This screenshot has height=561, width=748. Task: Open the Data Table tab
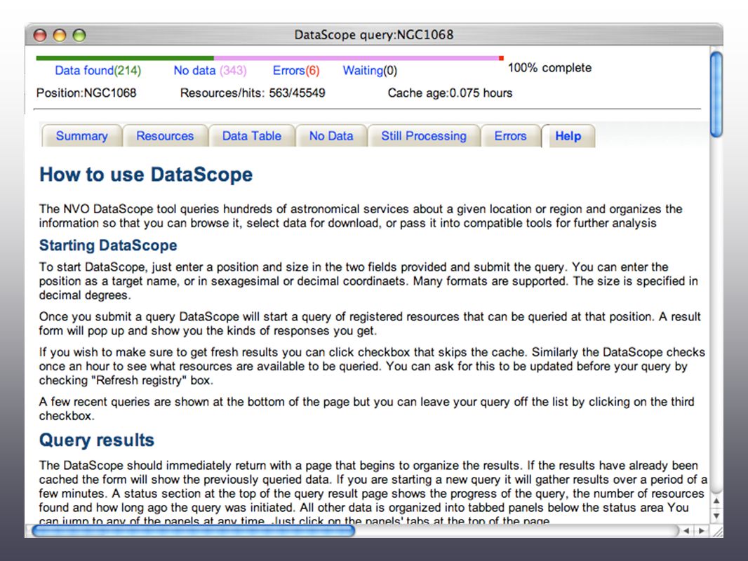[x=252, y=136]
